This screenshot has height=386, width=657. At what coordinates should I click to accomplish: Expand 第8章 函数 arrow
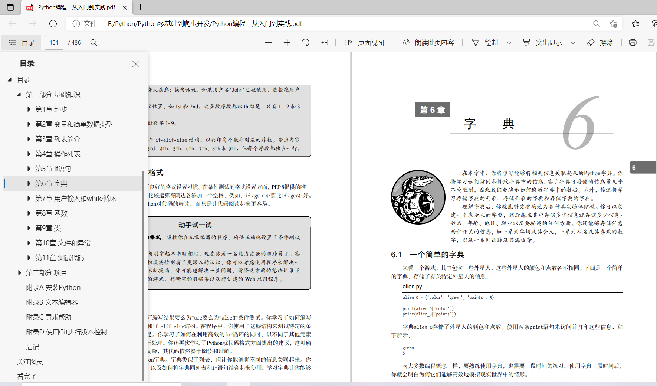tap(29, 213)
